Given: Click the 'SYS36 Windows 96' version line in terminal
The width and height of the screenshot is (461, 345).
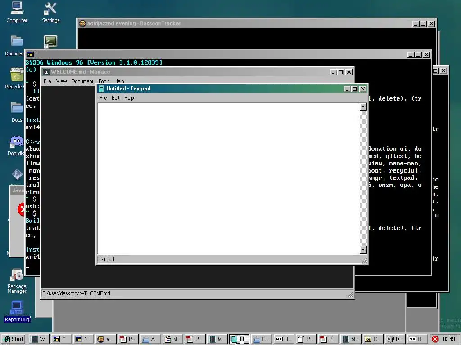Looking at the screenshot, I should tap(94, 62).
